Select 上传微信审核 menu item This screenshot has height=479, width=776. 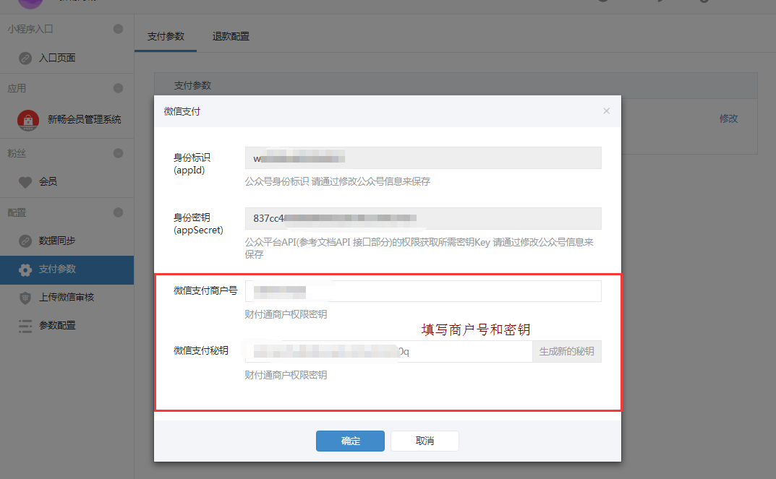click(x=67, y=297)
